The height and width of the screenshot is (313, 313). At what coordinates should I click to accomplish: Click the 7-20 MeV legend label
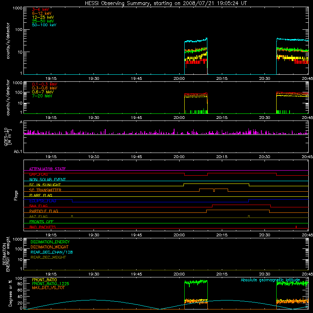[42, 96]
